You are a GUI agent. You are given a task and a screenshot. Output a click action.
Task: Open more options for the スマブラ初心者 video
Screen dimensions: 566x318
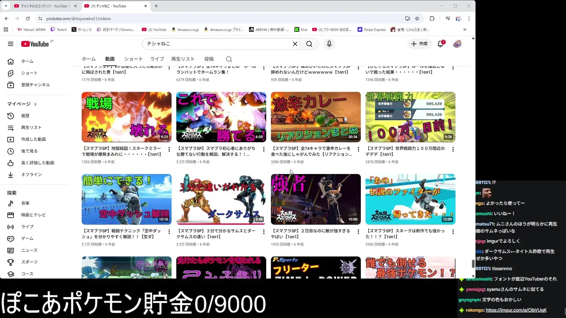coord(264,149)
